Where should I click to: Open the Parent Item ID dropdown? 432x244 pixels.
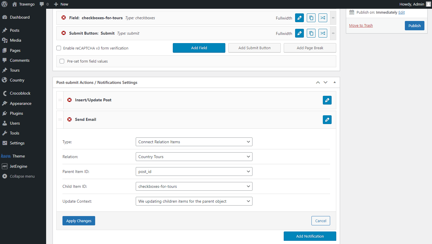point(194,171)
